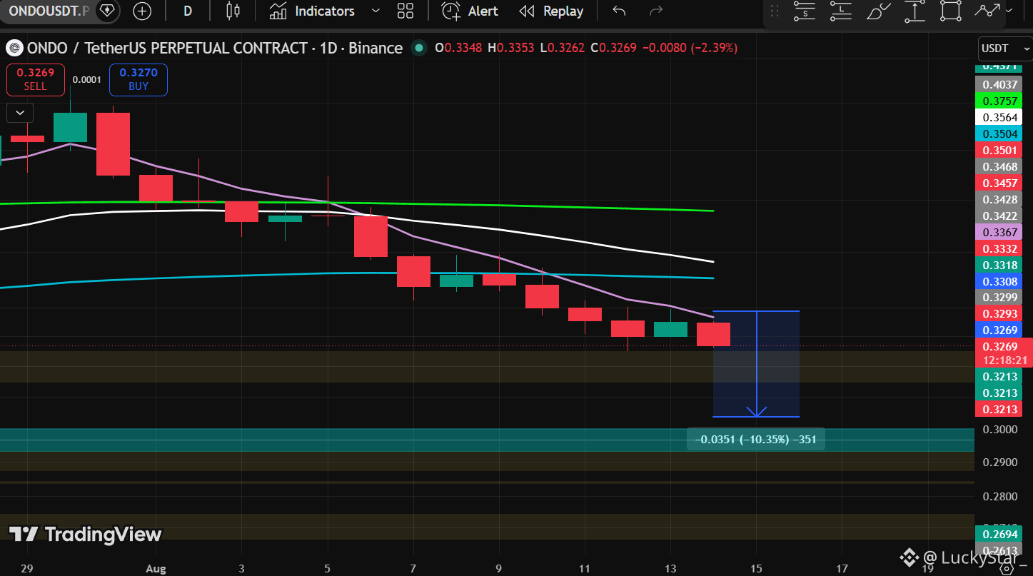1033x576 pixels.
Task: Select the Price Range measure tool
Action: [x=914, y=11]
